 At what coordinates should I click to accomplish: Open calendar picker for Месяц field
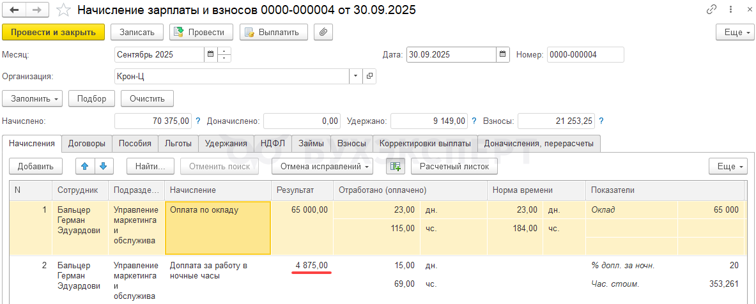click(x=210, y=55)
